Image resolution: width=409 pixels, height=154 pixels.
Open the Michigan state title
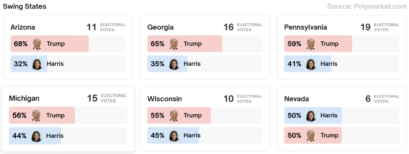point(24,99)
